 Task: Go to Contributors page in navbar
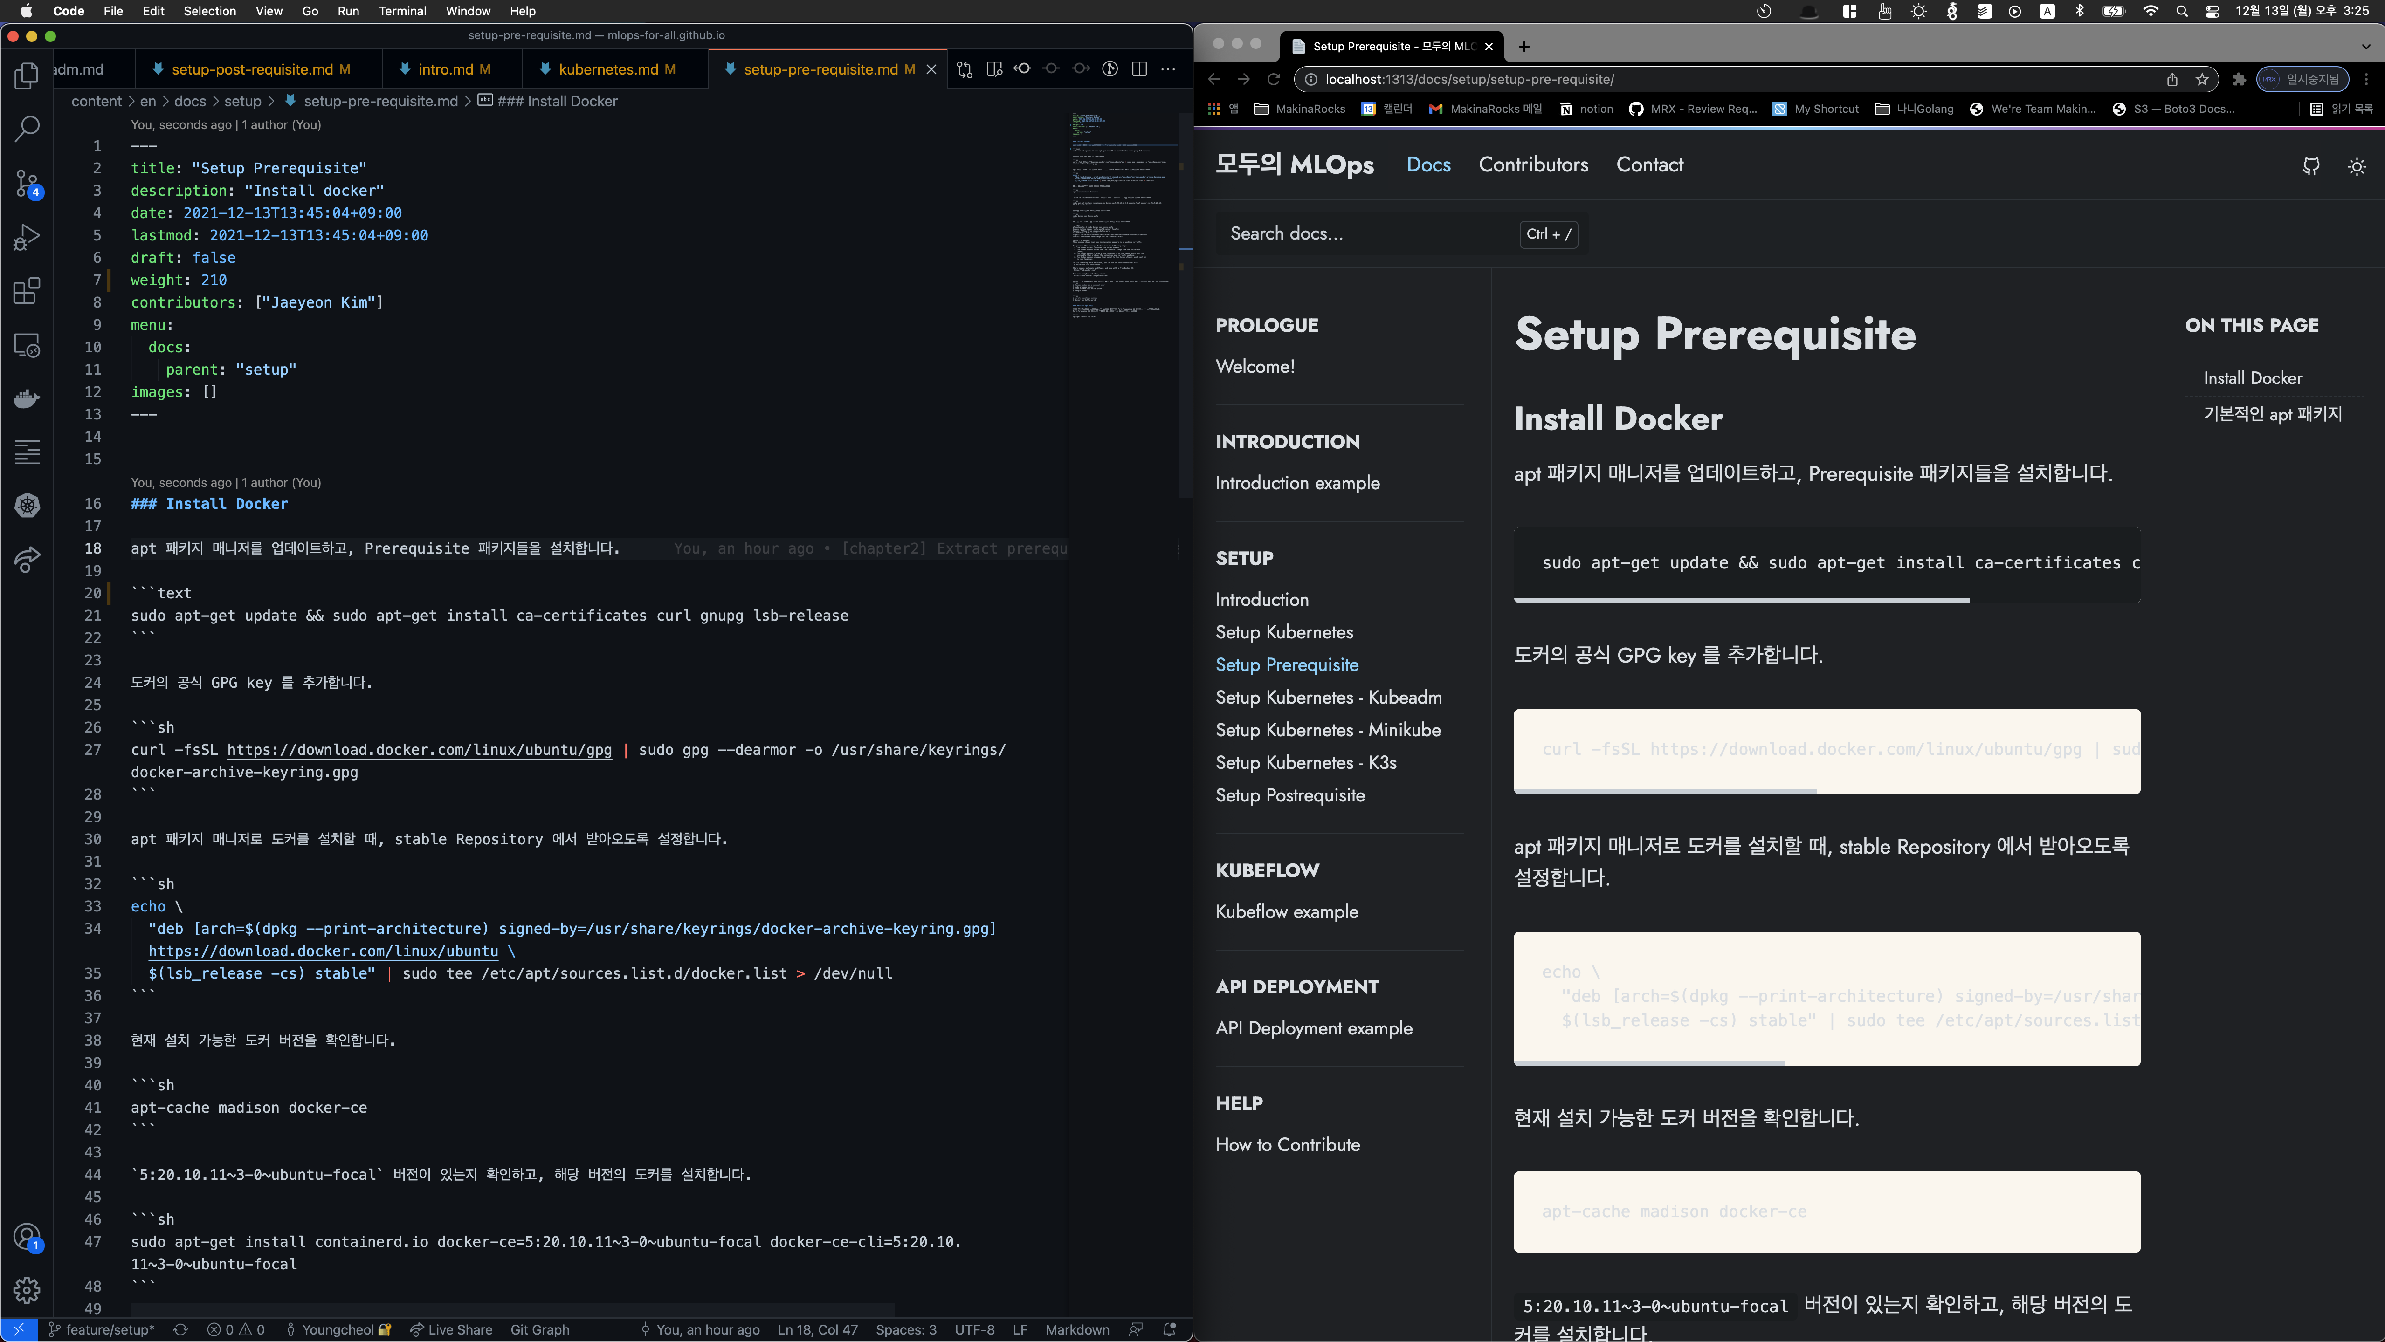coord(1533,165)
